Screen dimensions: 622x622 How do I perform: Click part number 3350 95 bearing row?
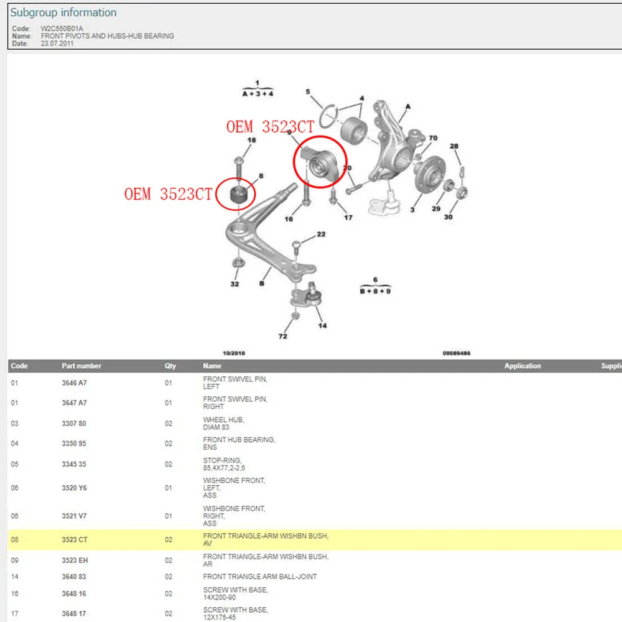(x=74, y=443)
